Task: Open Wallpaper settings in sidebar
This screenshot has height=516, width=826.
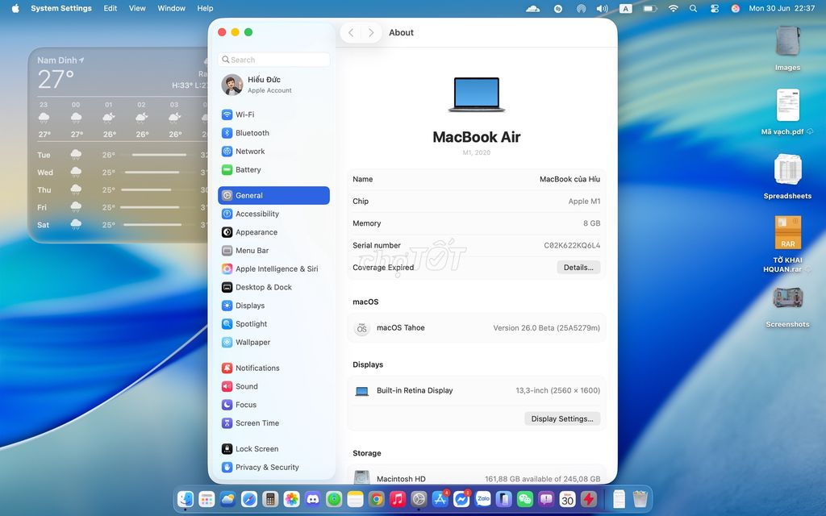Action: click(273, 342)
